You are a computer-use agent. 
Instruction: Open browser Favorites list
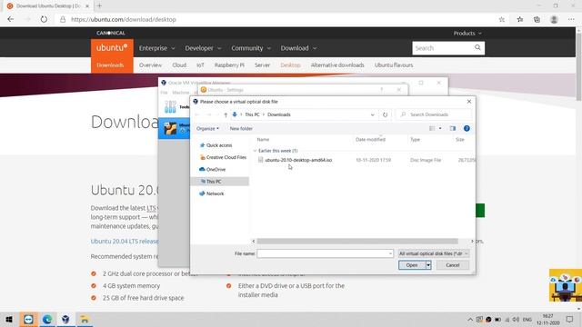pos(520,20)
